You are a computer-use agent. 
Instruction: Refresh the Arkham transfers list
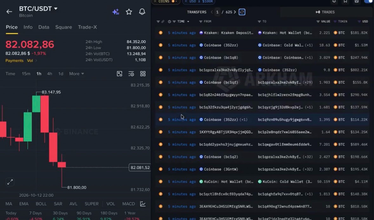(x=242, y=12)
